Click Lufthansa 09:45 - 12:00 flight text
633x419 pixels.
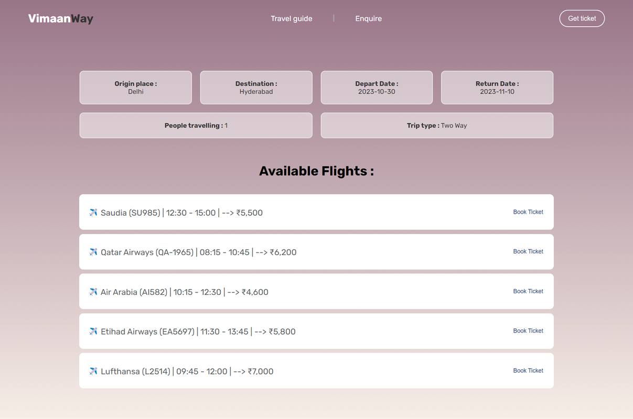[x=187, y=371]
